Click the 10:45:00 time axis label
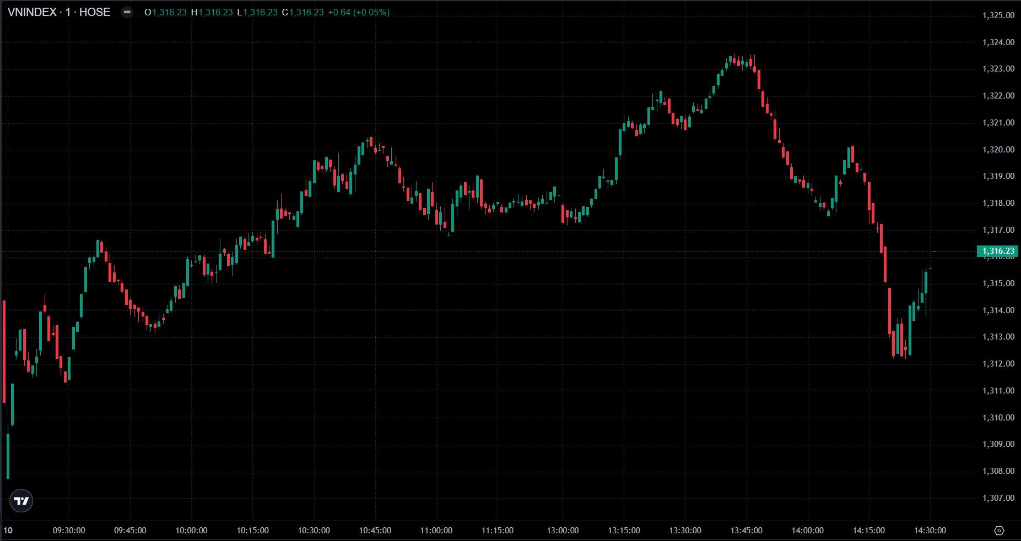The image size is (1021, 541). (375, 531)
